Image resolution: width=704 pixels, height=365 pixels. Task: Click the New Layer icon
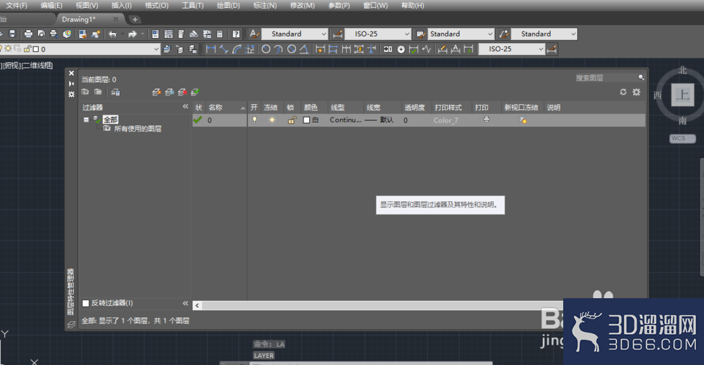tap(156, 92)
